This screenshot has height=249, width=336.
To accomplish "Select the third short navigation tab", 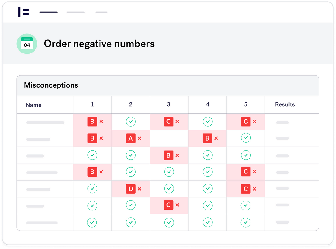I will pyautogui.click(x=101, y=12).
